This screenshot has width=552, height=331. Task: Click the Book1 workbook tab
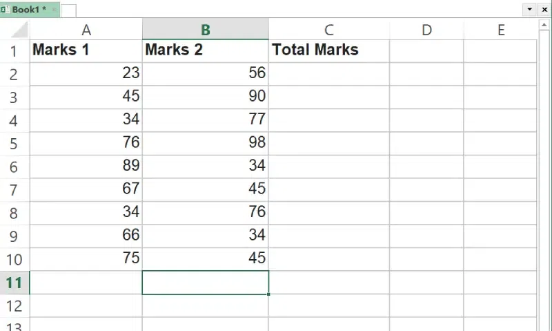(29, 10)
